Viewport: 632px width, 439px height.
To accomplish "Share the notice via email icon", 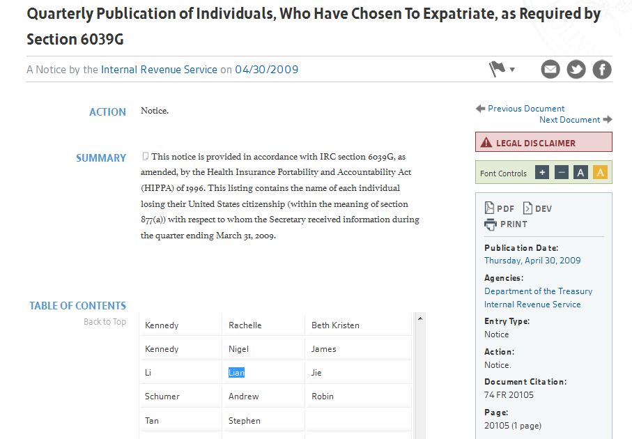I will click(550, 70).
